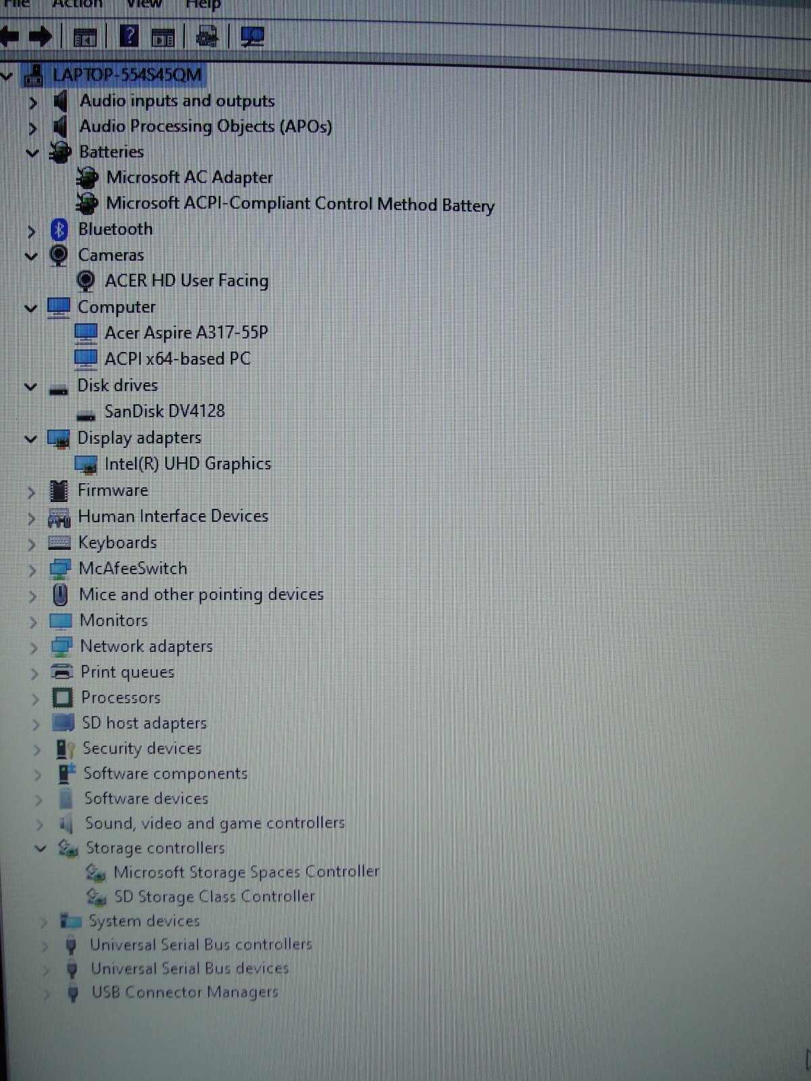811x1081 pixels.
Task: Click the Cameras category webcam icon
Action: [59, 255]
